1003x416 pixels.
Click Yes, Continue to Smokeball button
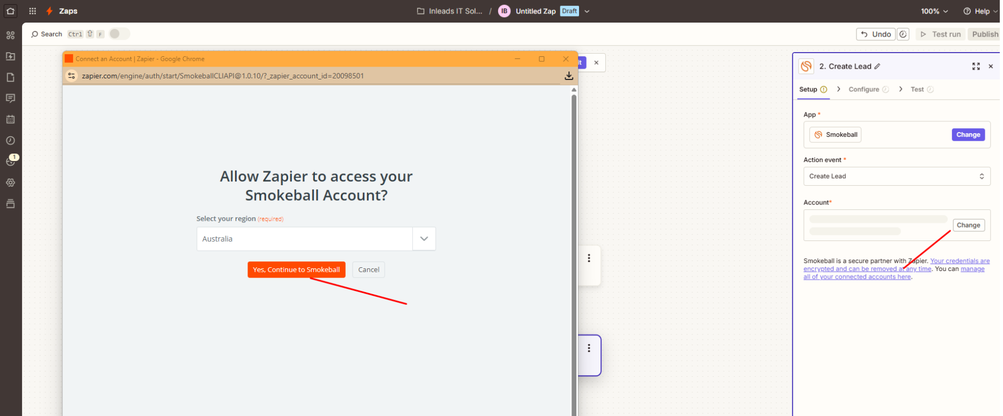tap(296, 269)
